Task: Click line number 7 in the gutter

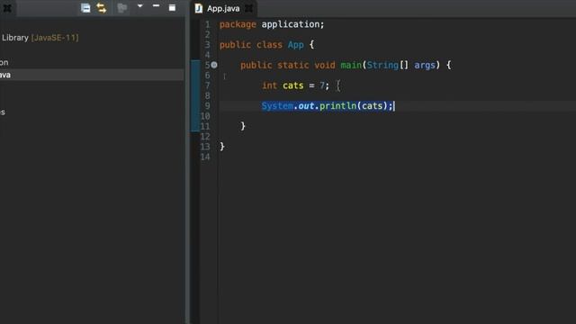Action: coord(208,85)
